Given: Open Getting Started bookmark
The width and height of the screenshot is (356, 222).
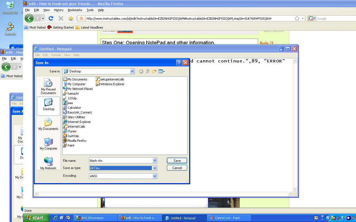Looking at the screenshot, I should pyautogui.click(x=61, y=27).
